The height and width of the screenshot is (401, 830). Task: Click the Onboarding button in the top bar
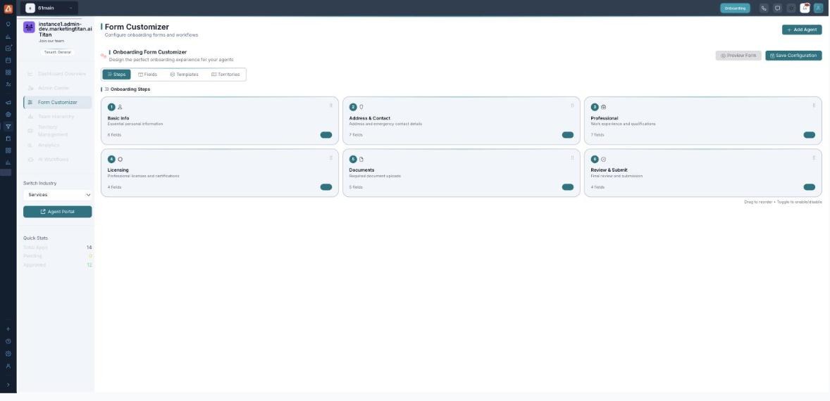736,8
